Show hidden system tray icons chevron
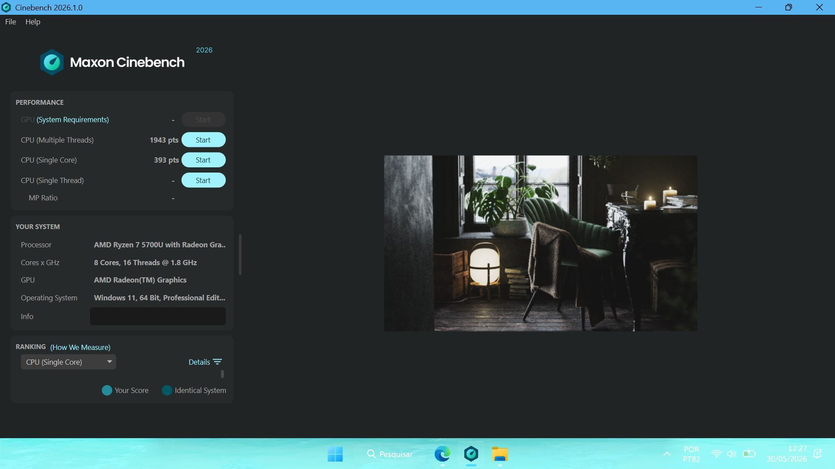The height and width of the screenshot is (469, 835). (667, 454)
